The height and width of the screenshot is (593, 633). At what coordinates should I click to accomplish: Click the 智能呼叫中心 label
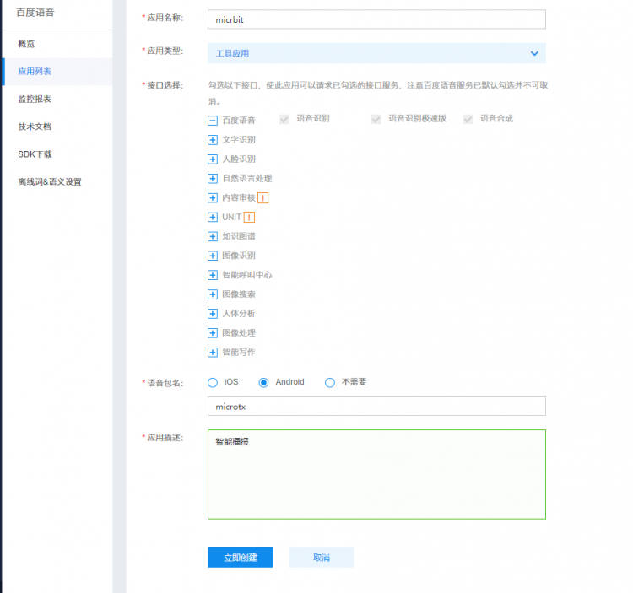[247, 275]
